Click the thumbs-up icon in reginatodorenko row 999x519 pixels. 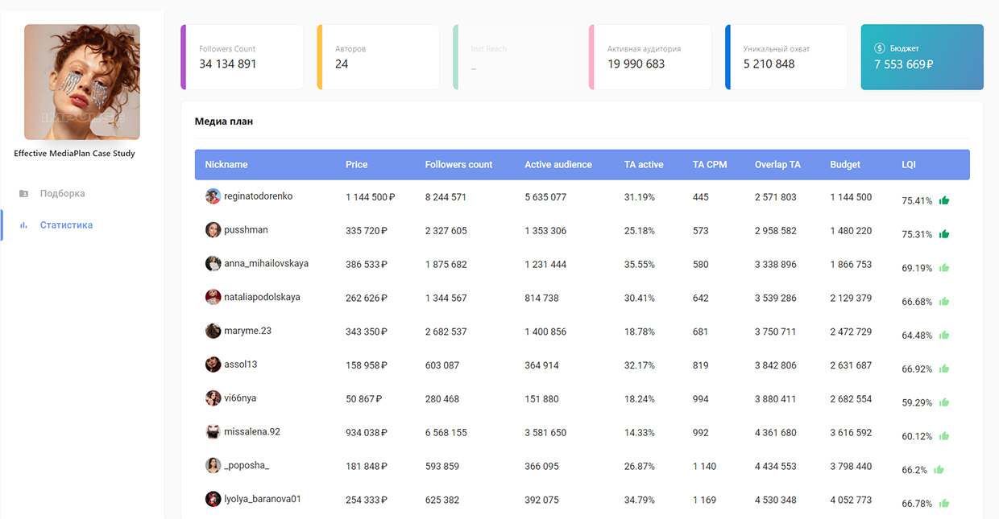coord(944,200)
